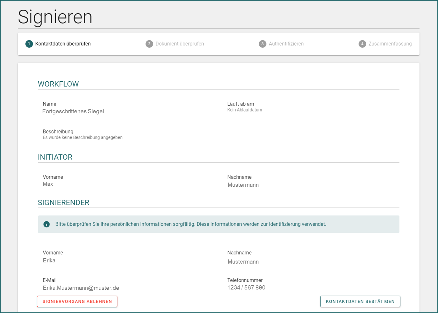Open the Dokument überprüfen step label
The width and height of the screenshot is (438, 313).
(180, 44)
